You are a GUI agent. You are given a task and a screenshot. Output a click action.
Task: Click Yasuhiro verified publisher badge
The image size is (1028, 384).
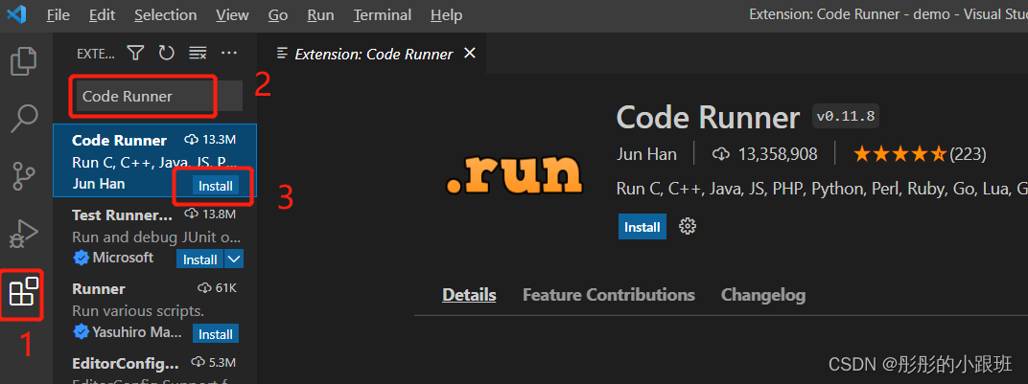(x=81, y=333)
